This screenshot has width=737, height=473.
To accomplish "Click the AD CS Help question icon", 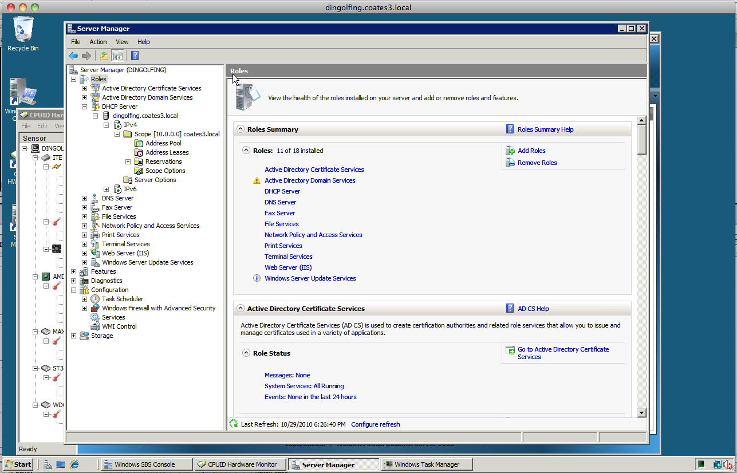I will click(510, 309).
